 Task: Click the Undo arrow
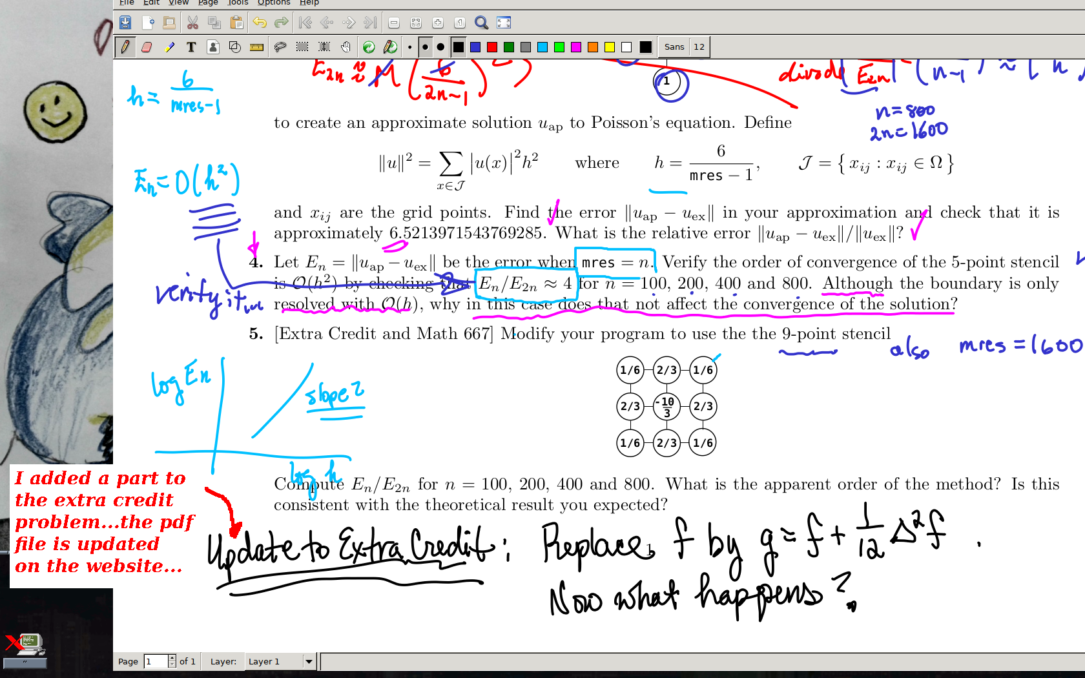click(x=260, y=23)
